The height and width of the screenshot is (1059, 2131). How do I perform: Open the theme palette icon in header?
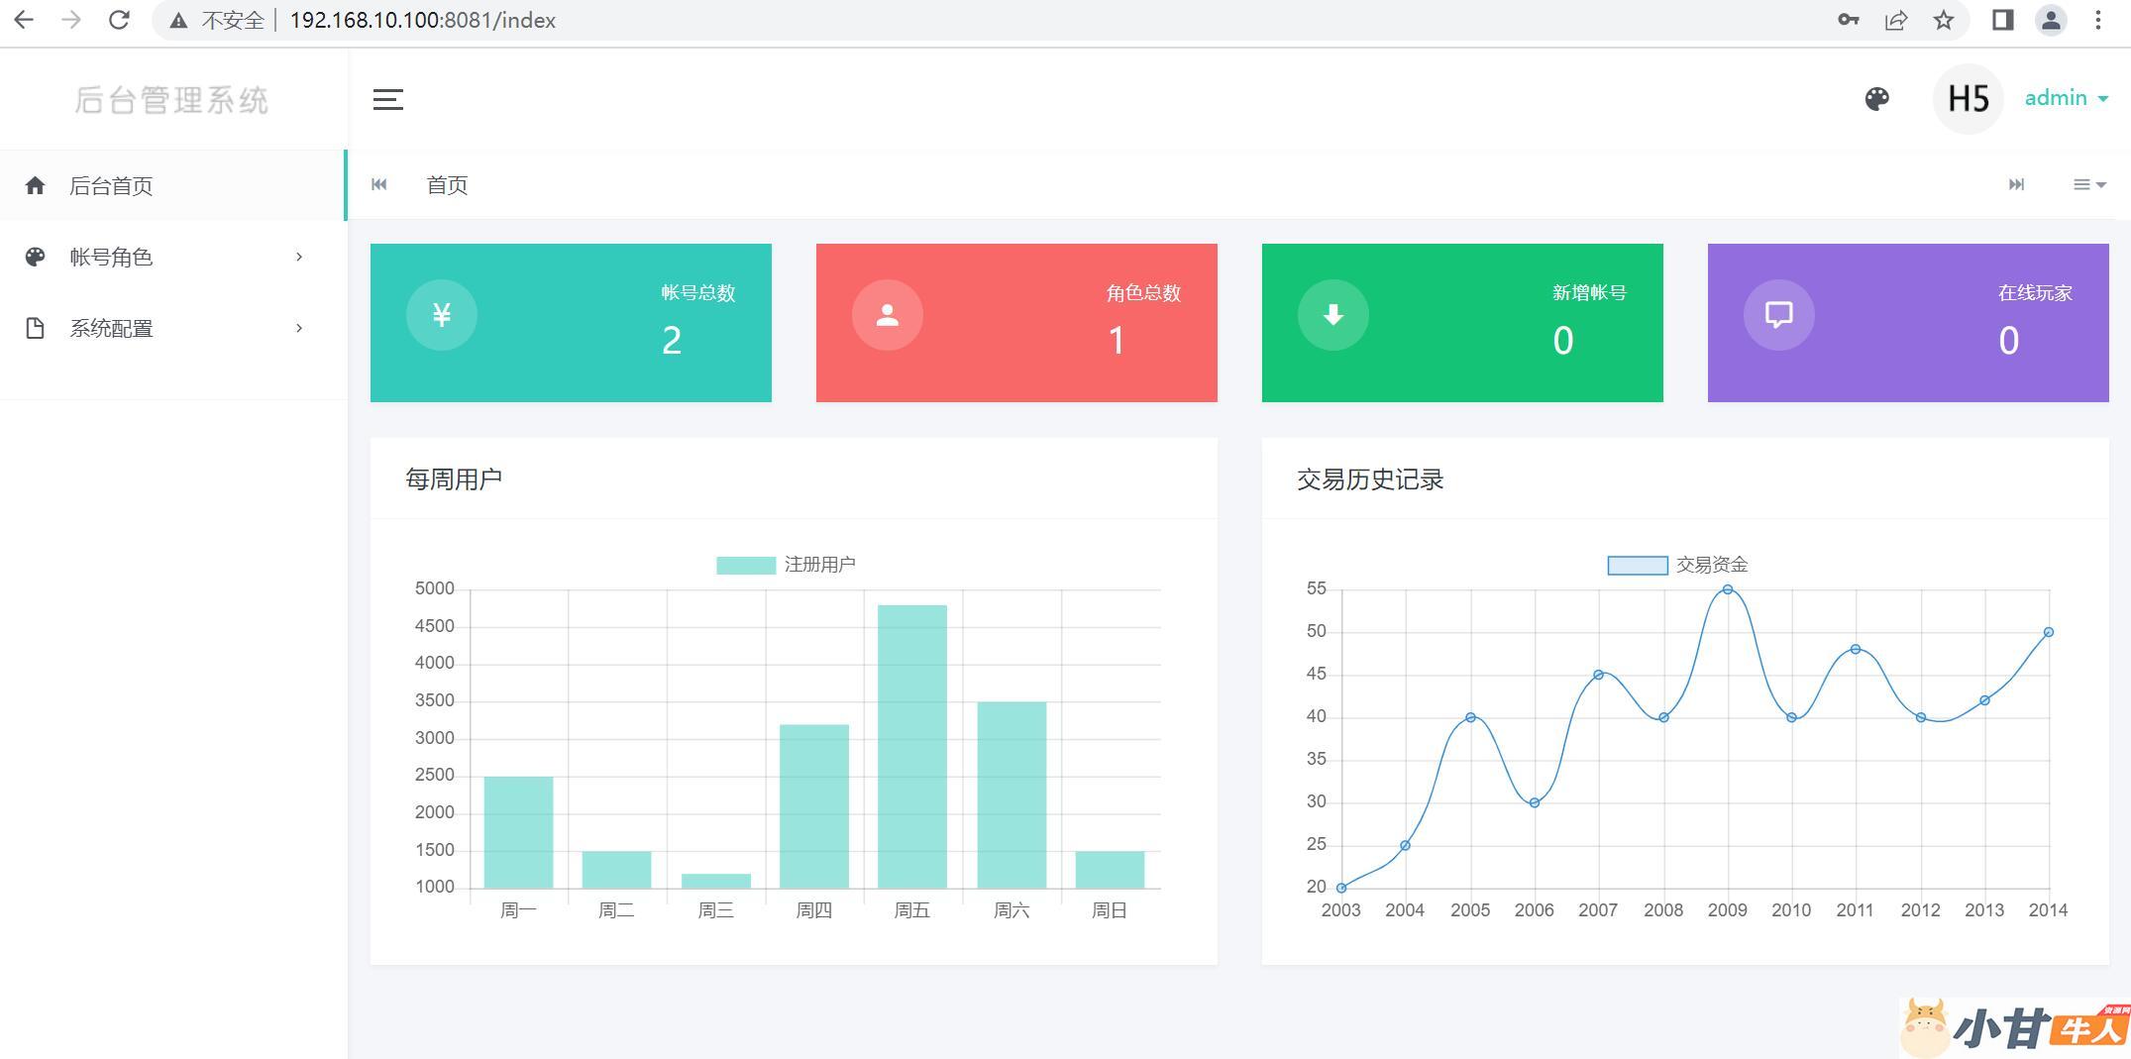(x=1876, y=99)
